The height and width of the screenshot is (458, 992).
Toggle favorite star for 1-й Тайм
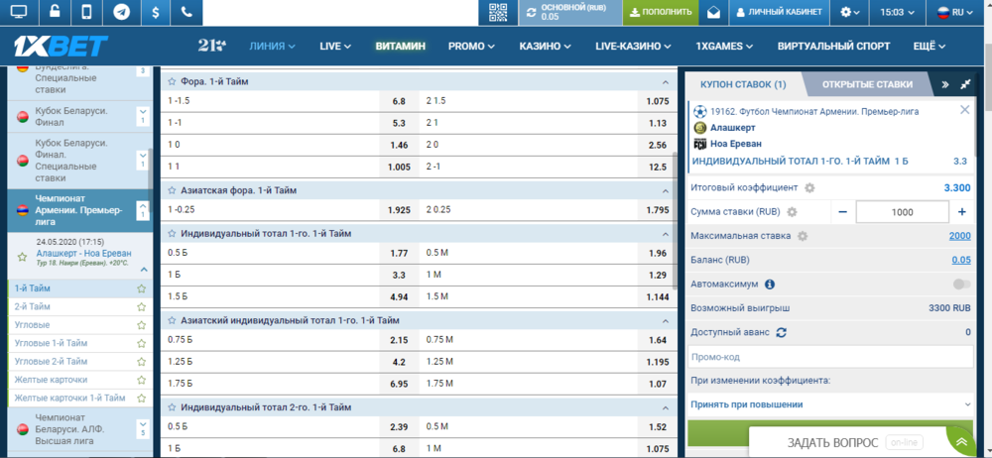141,288
